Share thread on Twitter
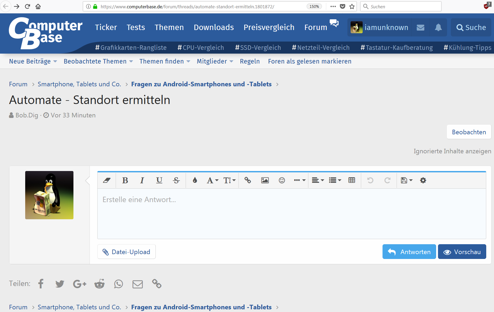The image size is (494, 312). click(60, 284)
